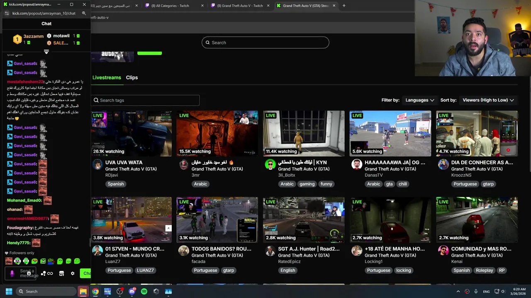The width and height of the screenshot is (531, 298).
Task: Click 3li_Boltx channel avatar
Action: coord(270,165)
